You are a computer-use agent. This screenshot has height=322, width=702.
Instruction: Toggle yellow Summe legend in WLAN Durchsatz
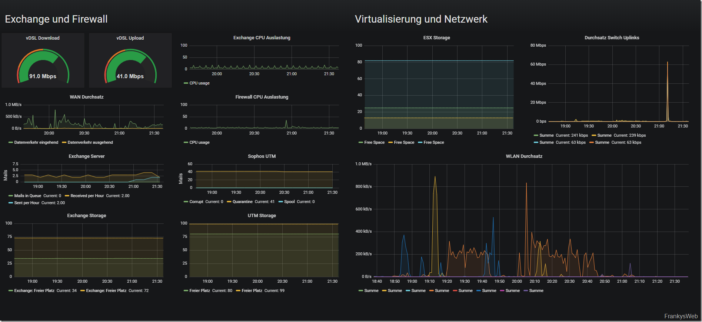tap(395, 291)
